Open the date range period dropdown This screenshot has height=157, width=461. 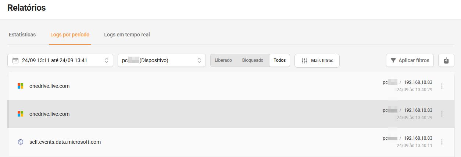tap(60, 60)
